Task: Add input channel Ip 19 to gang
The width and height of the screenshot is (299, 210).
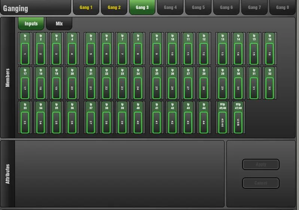Action: (x=57, y=83)
